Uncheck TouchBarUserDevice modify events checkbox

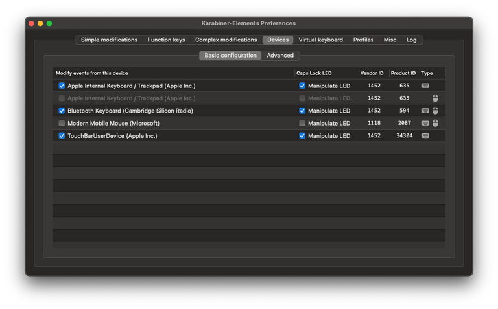click(62, 136)
